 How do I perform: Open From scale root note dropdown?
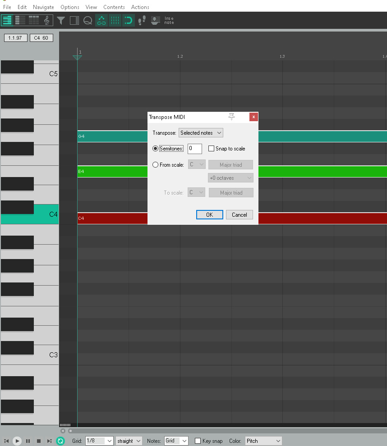pos(197,164)
